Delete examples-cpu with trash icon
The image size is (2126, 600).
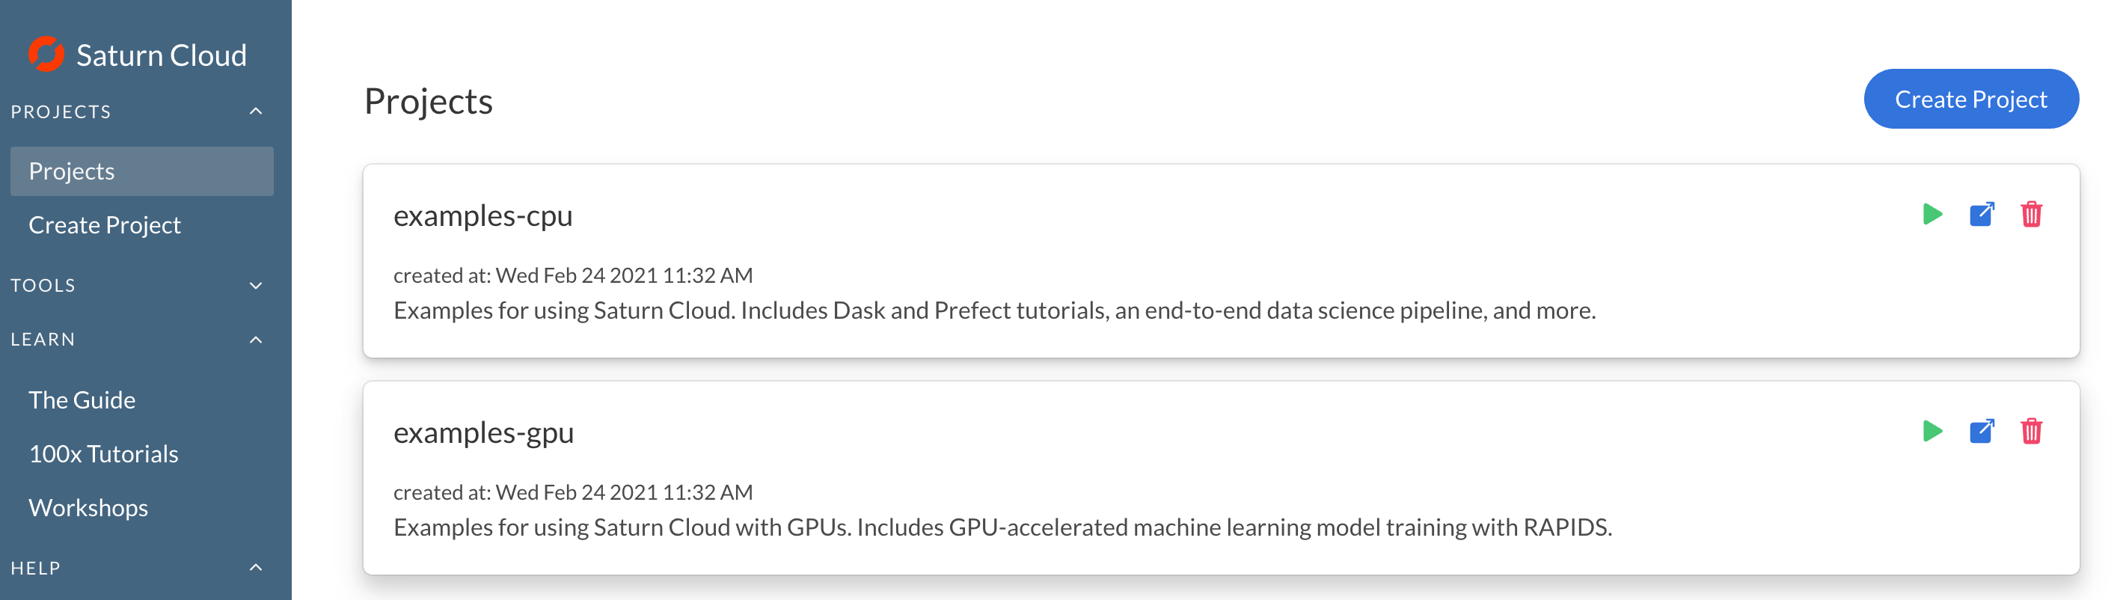point(2031,215)
